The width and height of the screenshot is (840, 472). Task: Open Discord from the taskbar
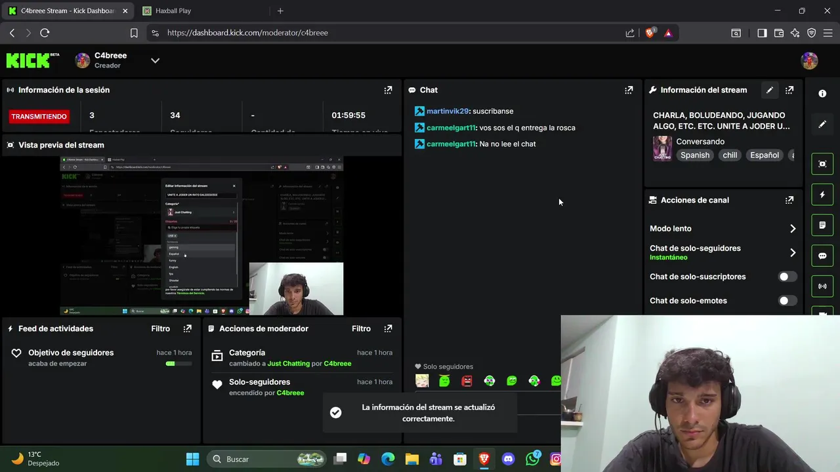coord(508,459)
